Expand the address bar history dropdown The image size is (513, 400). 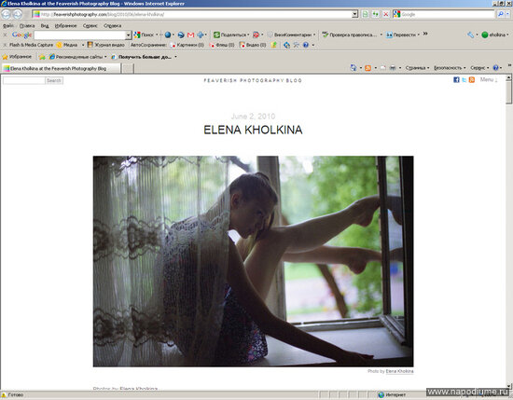click(355, 14)
